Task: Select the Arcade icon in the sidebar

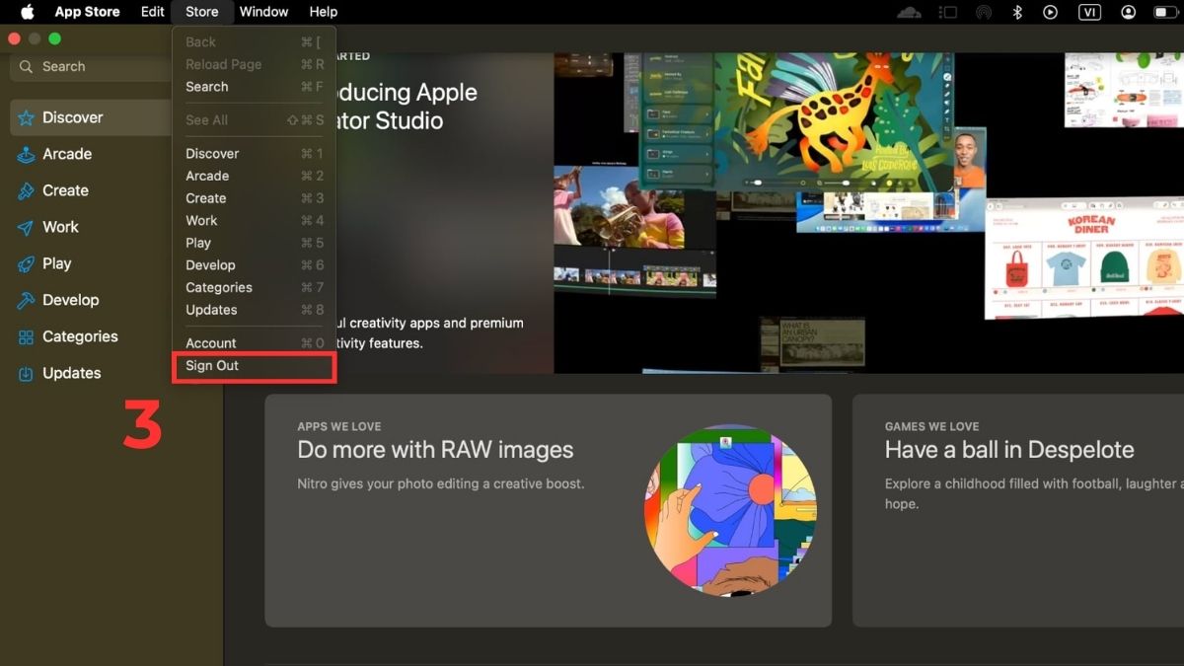Action: point(27,154)
